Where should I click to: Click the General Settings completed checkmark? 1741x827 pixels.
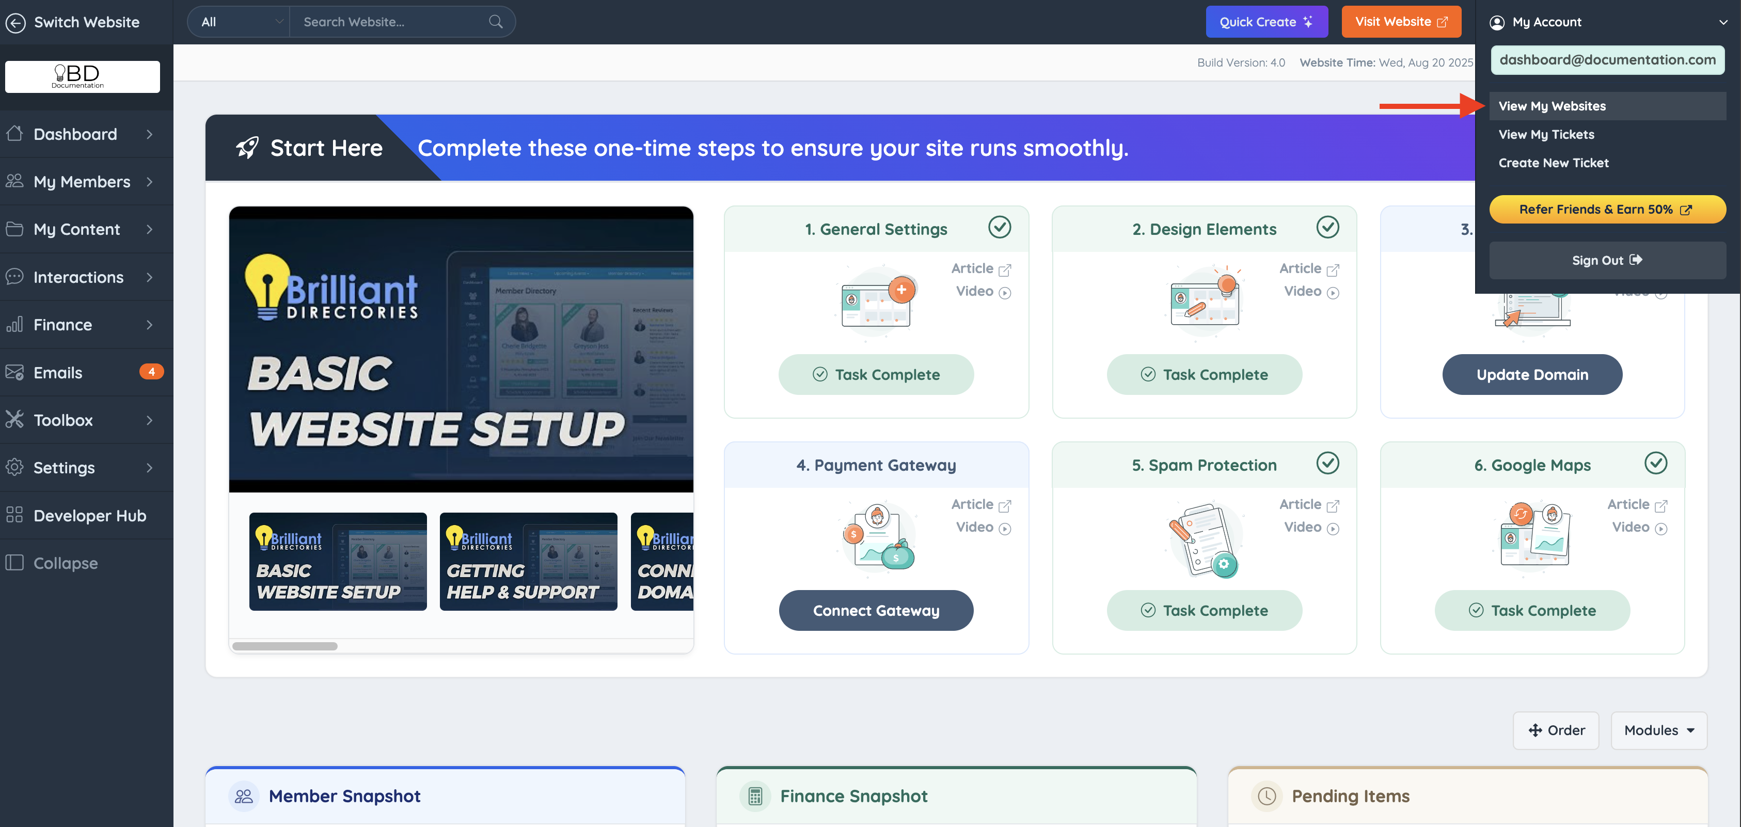tap(999, 227)
